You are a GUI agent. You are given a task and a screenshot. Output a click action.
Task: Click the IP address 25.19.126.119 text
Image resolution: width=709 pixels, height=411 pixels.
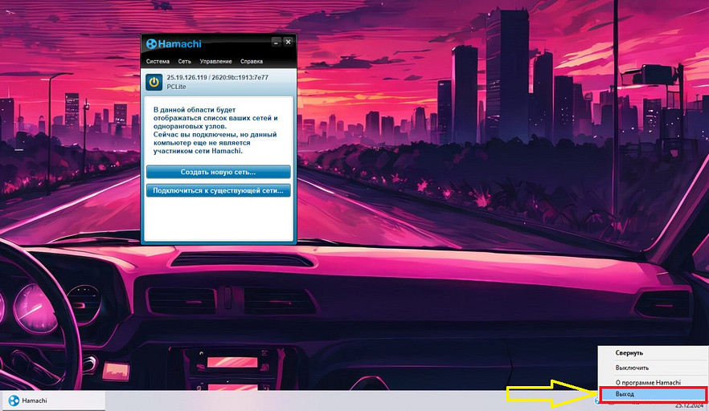tap(186, 77)
